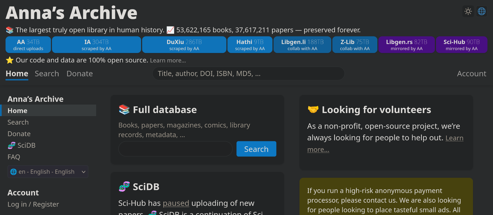The height and width of the screenshot is (215, 493).
Task: Click the chart icon before book count
Action: click(x=170, y=30)
